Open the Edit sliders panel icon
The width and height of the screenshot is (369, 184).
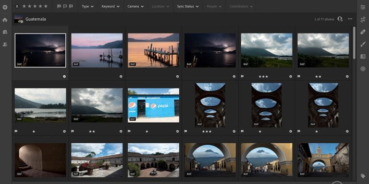(363, 7)
